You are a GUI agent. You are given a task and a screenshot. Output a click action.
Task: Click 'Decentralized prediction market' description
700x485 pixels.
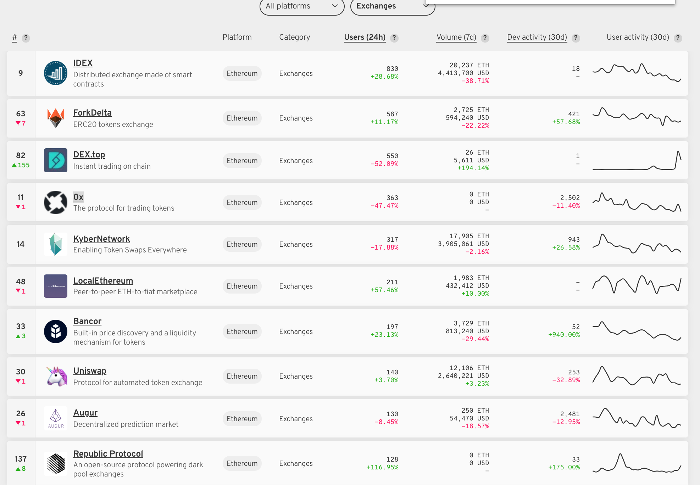click(x=126, y=424)
